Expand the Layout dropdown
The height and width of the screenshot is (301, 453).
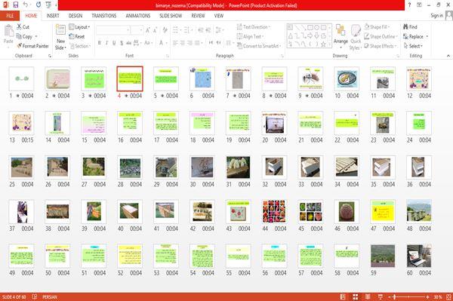pos(79,27)
